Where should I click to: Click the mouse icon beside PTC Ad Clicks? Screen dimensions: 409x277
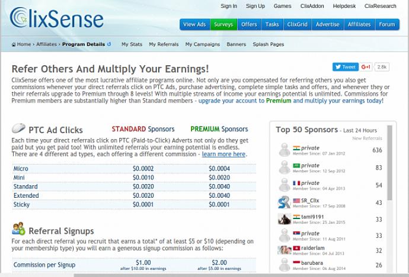pyautogui.click(x=18, y=128)
